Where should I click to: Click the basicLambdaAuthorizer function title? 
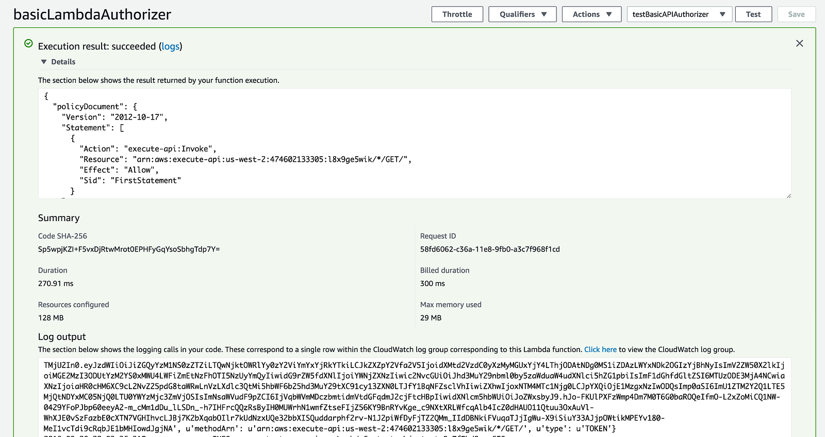pos(92,14)
